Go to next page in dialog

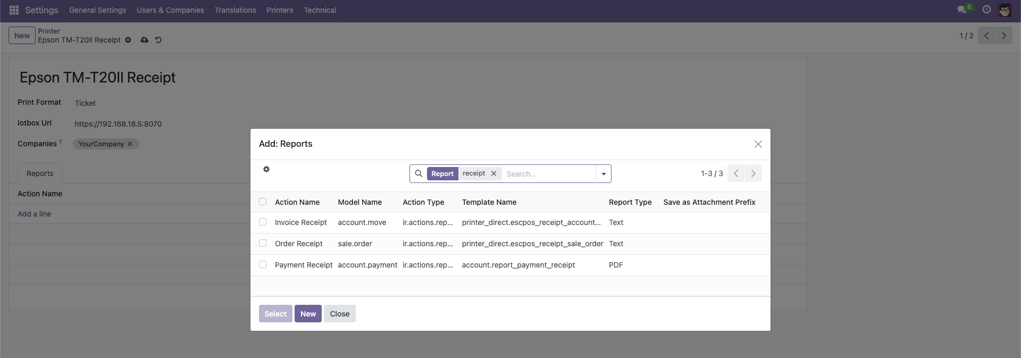[753, 173]
